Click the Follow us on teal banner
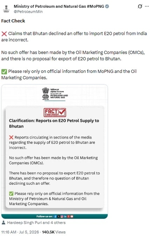This screenshot has width=150, height=238. [55, 217]
